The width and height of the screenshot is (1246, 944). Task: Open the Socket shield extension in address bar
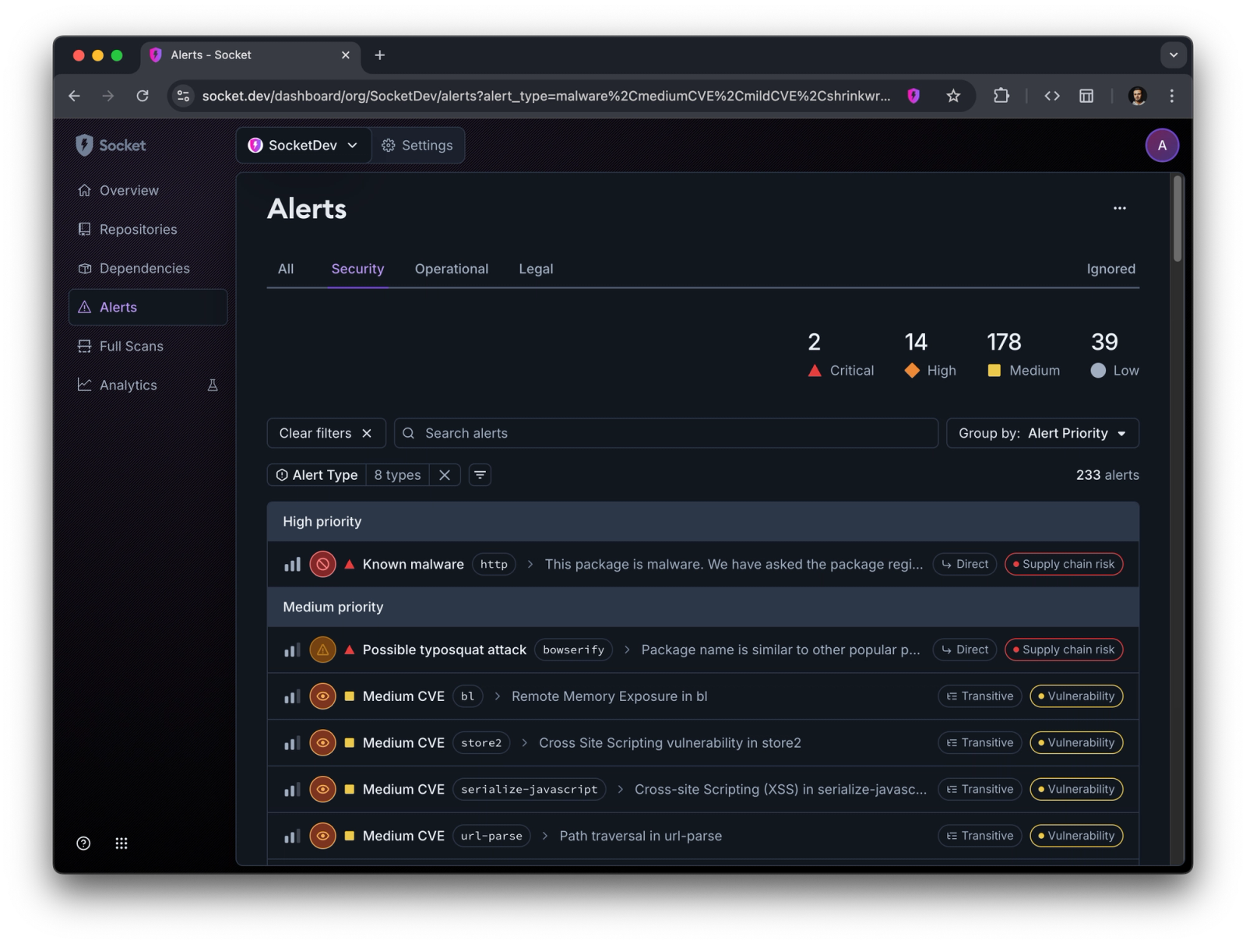click(x=913, y=96)
